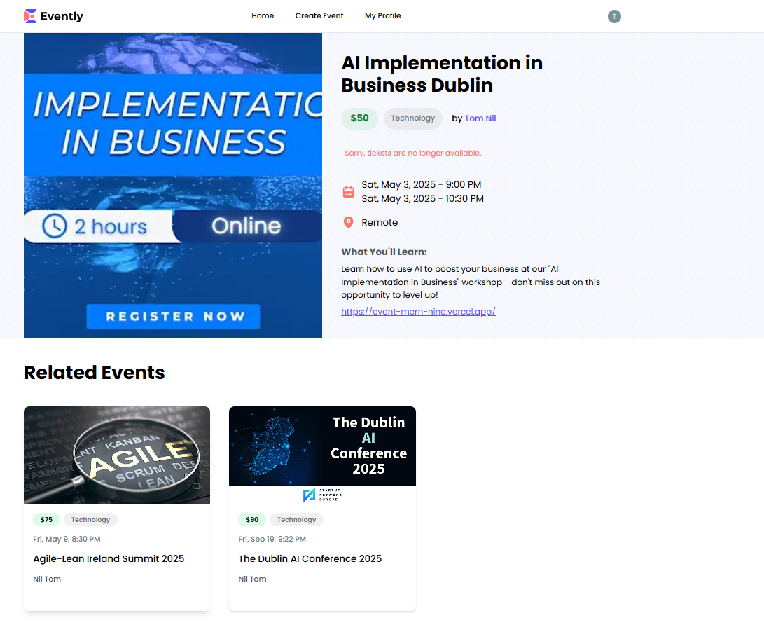Open the Create Event page
This screenshot has width=764, height=625.
pyautogui.click(x=319, y=16)
